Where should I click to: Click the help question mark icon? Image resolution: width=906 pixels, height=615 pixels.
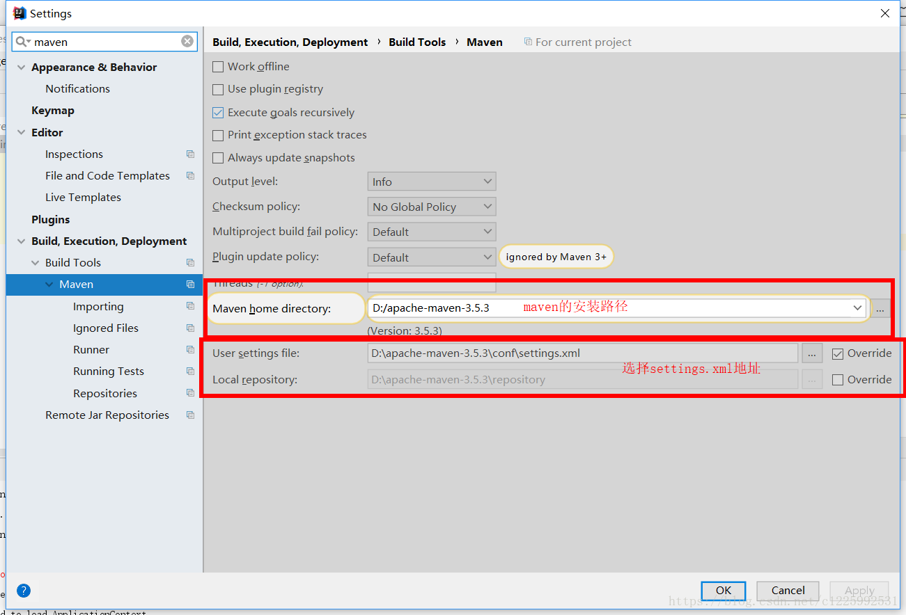pyautogui.click(x=23, y=591)
